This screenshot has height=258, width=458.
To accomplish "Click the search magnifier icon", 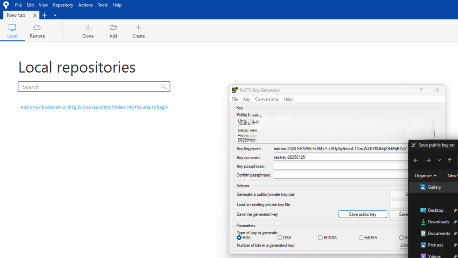I will [x=164, y=87].
